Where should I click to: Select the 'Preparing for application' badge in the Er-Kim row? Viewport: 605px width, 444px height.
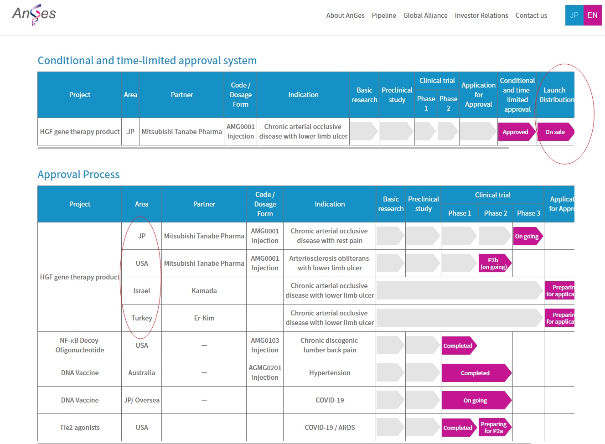[560, 318]
